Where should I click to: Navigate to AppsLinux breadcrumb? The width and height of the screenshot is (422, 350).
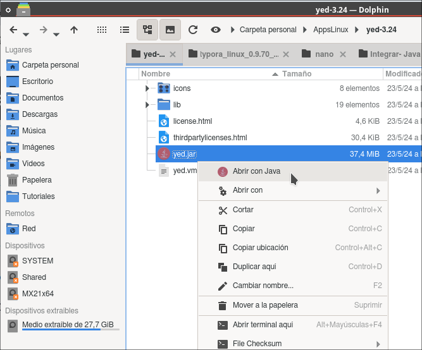(x=330, y=30)
